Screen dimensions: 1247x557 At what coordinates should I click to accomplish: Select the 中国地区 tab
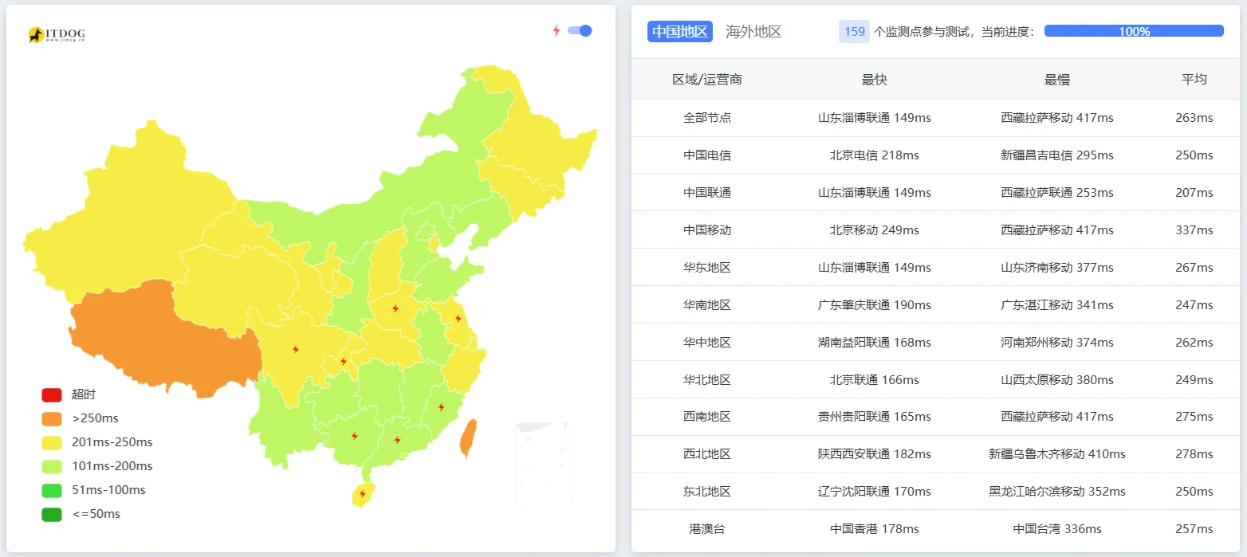[x=679, y=31]
